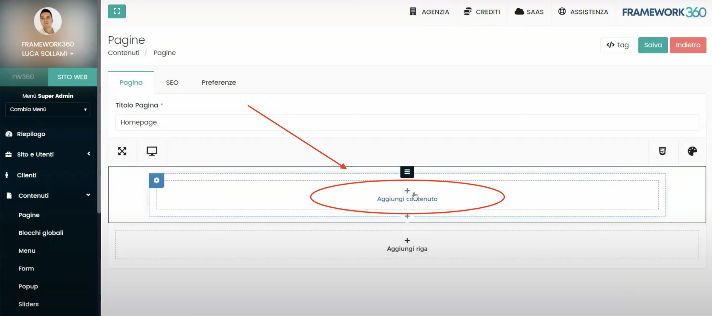Click the small plus below the column
The width and height of the screenshot is (712, 316).
tap(407, 216)
